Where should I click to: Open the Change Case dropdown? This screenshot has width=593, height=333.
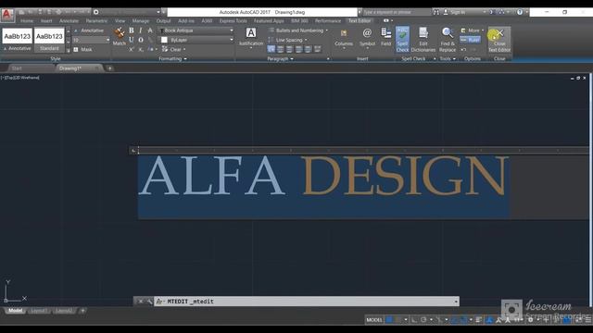(152, 49)
